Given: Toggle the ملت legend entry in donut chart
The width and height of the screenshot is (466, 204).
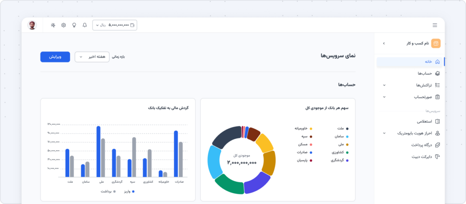Looking at the screenshot, I should tap(343, 128).
